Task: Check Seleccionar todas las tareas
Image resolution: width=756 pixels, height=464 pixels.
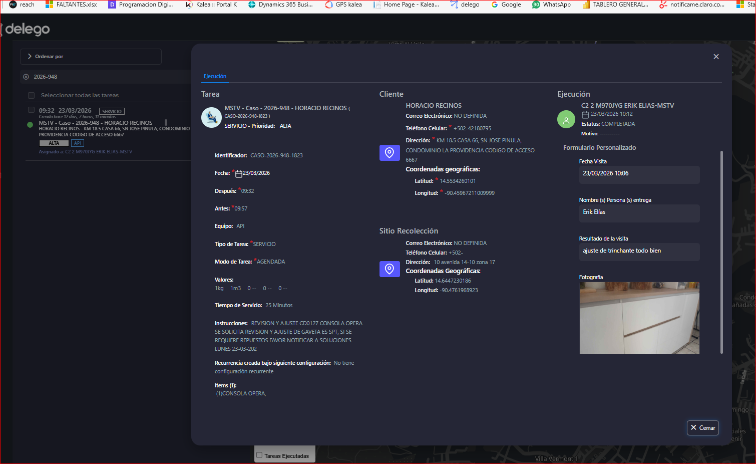Action: pyautogui.click(x=31, y=95)
